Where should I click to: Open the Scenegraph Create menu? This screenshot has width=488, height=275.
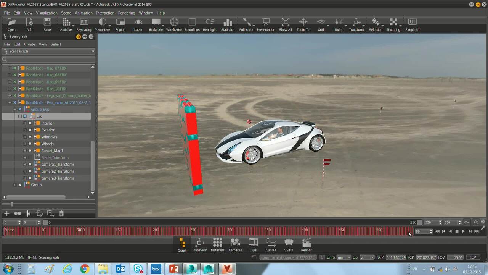[x=29, y=44]
